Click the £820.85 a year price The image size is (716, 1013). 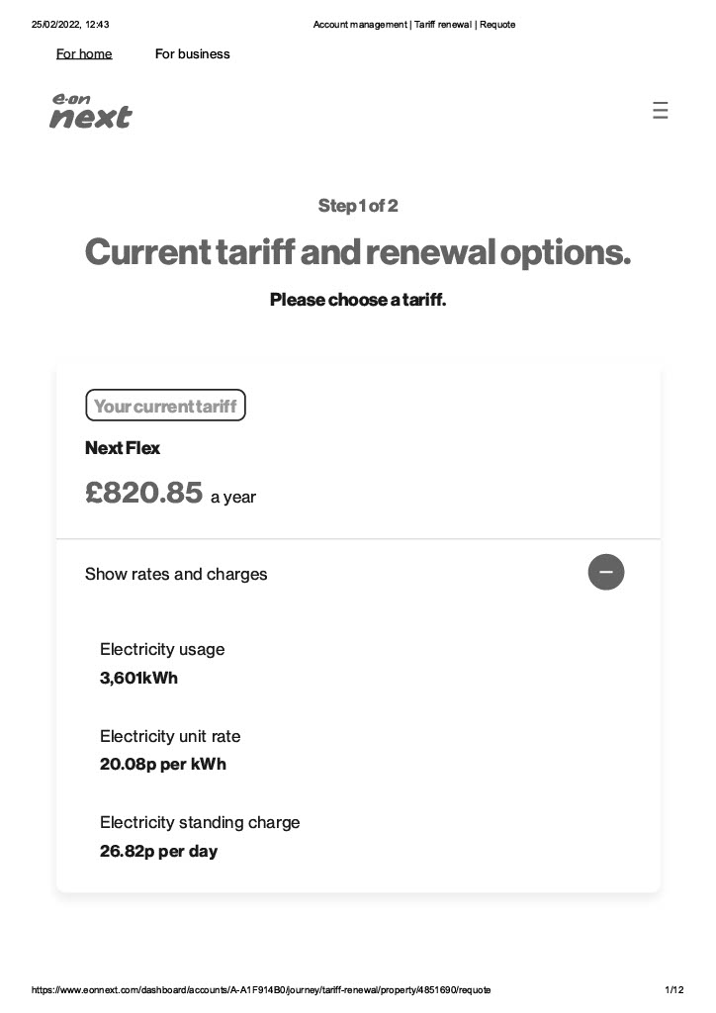(170, 493)
